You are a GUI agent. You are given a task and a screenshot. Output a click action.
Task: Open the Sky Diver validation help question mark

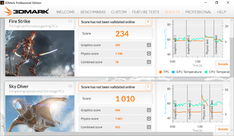[148, 87]
